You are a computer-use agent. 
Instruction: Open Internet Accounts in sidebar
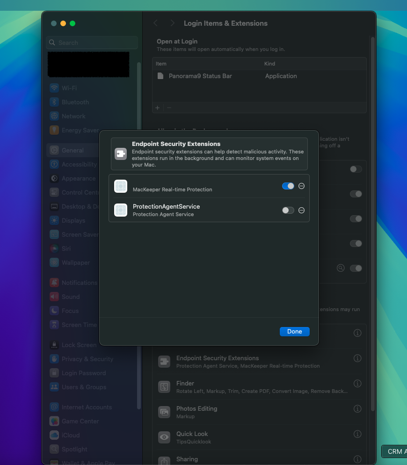(x=92, y=407)
